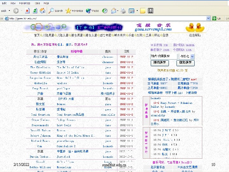Click the Forward arrow toolbar button
Image resolution: width=229 pixels, height=172 pixels.
(x=16, y=11)
